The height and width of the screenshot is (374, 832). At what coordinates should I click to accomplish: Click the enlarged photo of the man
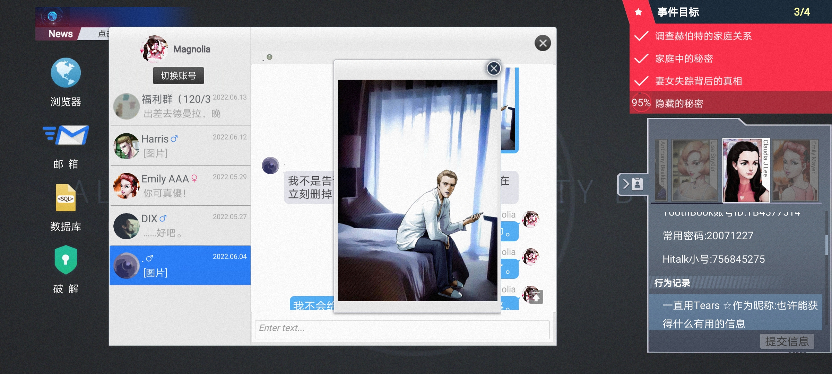417,190
